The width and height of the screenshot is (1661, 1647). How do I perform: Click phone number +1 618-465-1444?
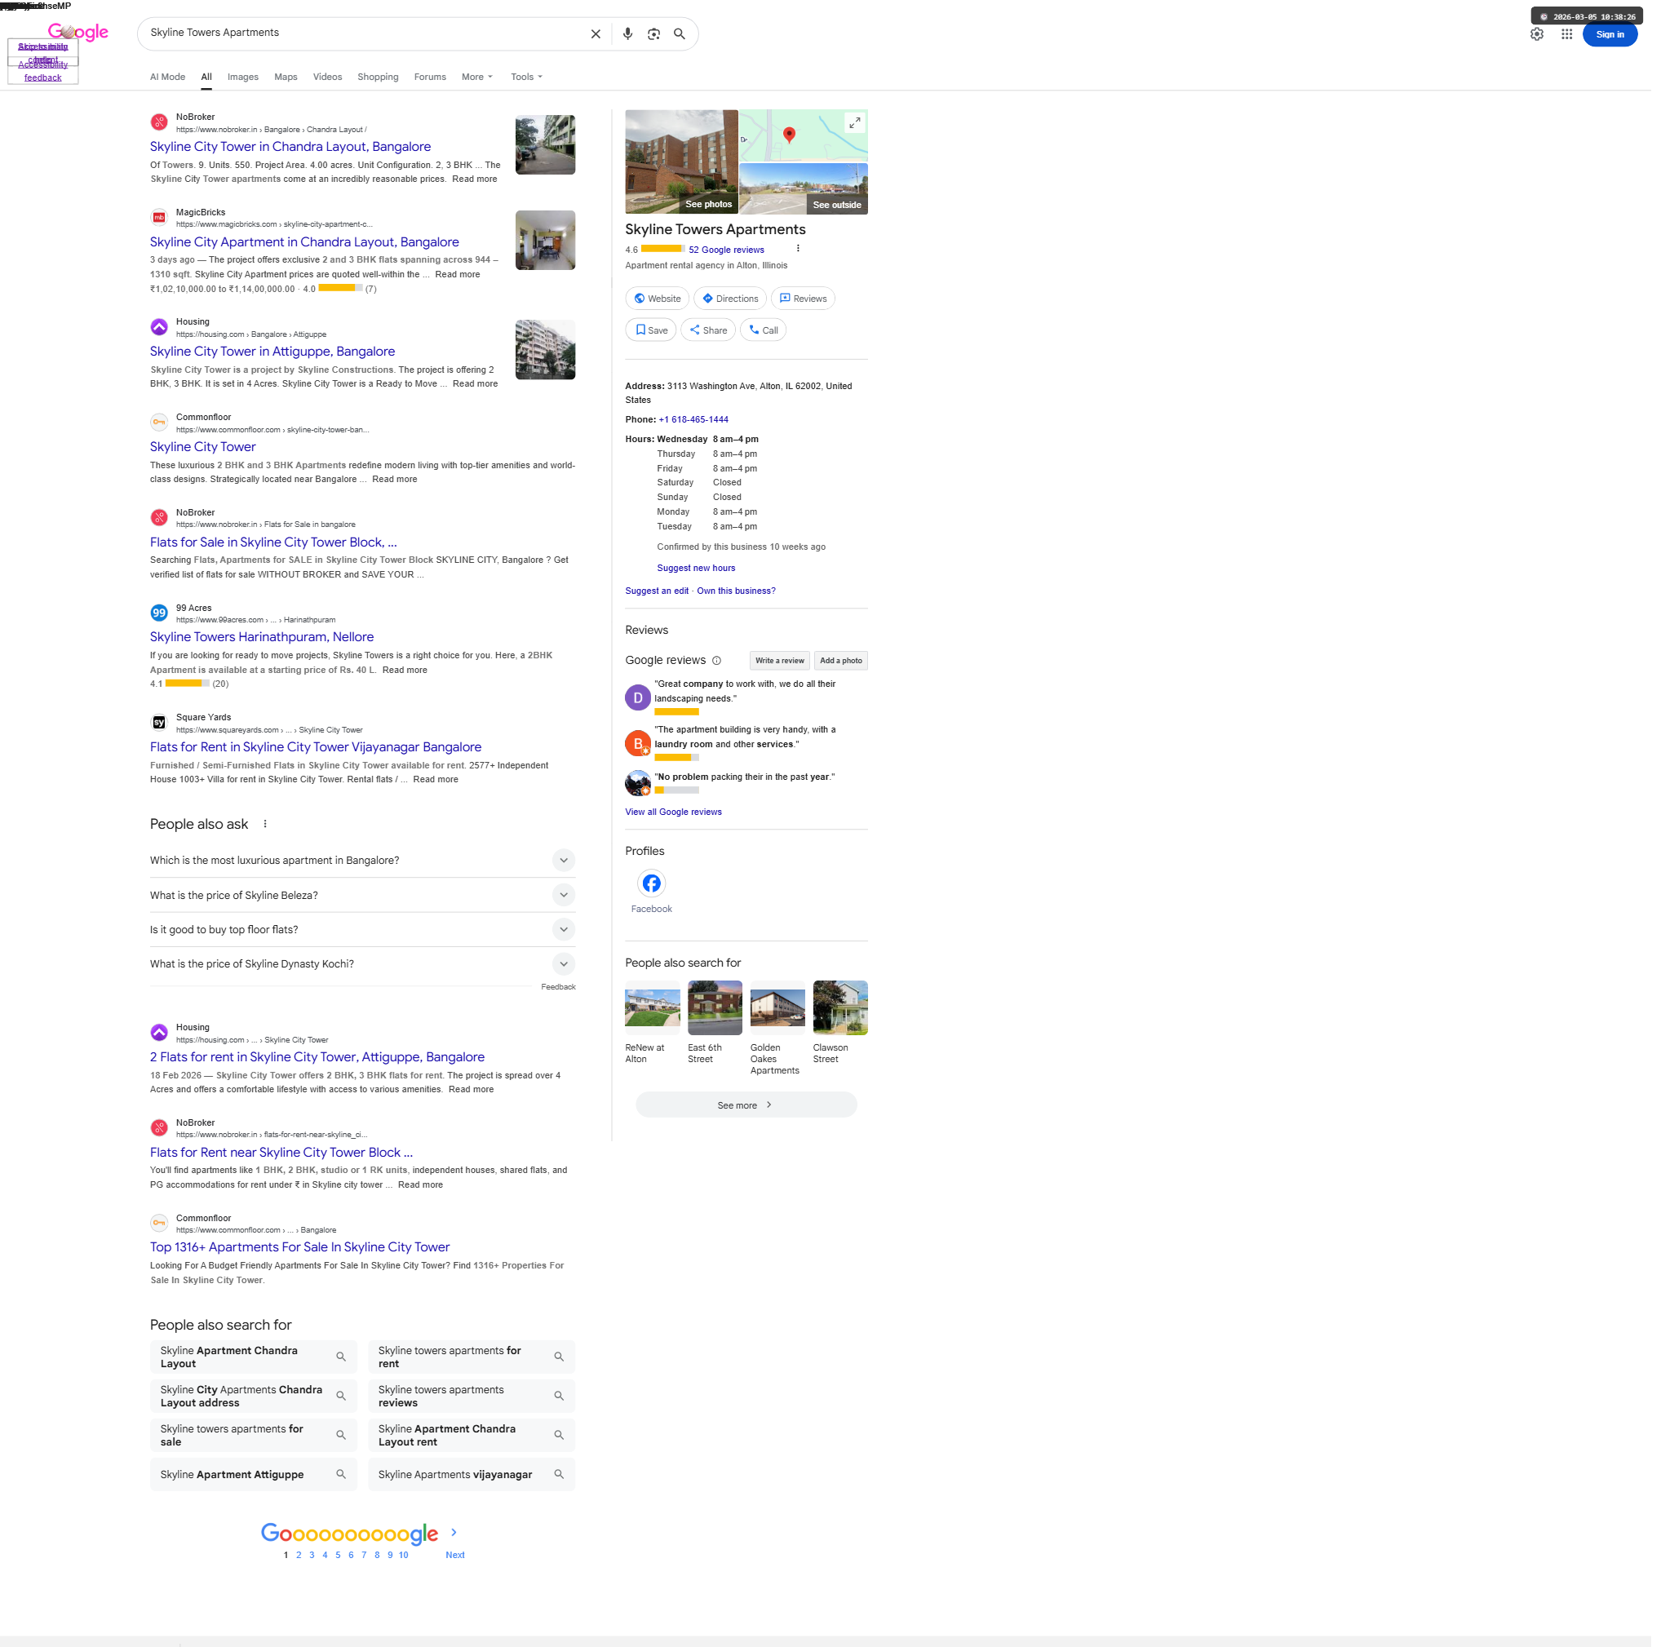698,422
